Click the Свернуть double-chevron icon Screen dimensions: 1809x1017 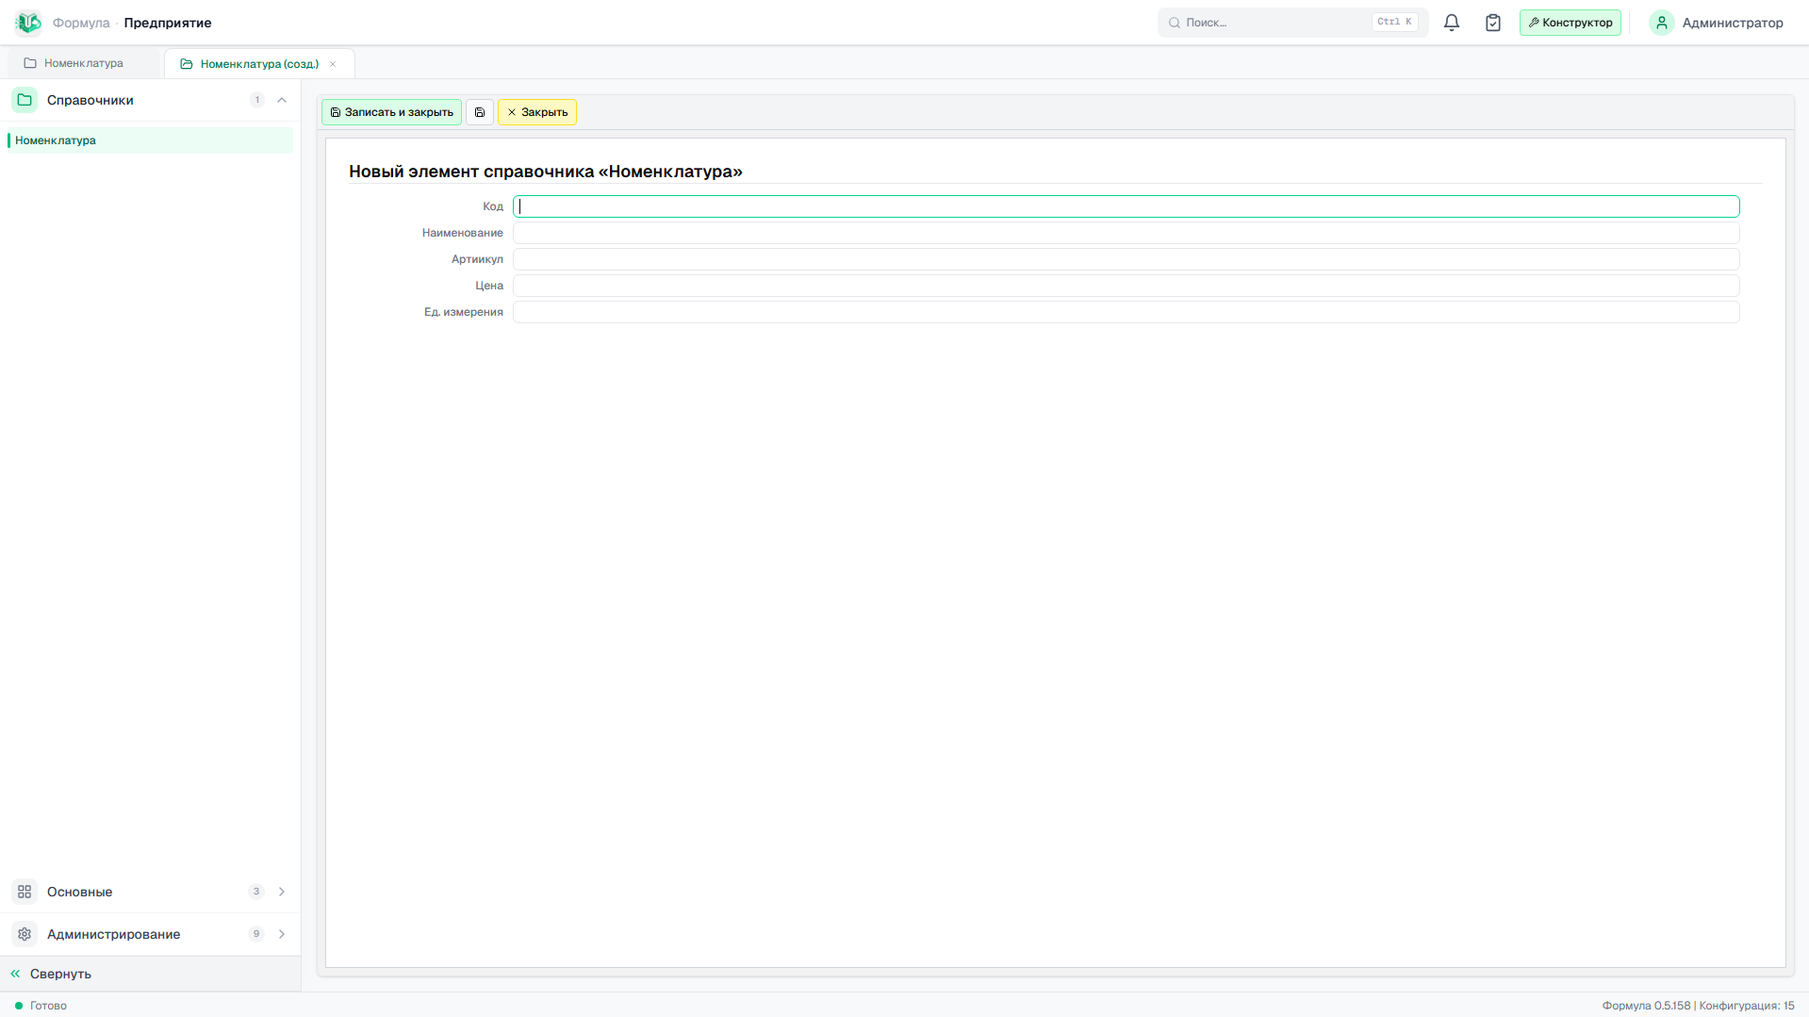pyautogui.click(x=15, y=974)
